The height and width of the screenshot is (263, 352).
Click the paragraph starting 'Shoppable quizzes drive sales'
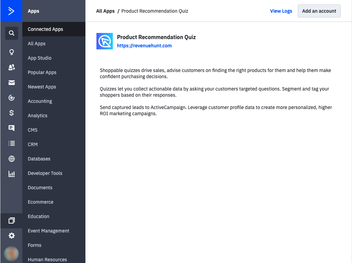point(215,73)
